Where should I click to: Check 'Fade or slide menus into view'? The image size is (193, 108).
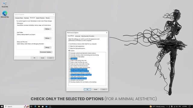(70, 60)
